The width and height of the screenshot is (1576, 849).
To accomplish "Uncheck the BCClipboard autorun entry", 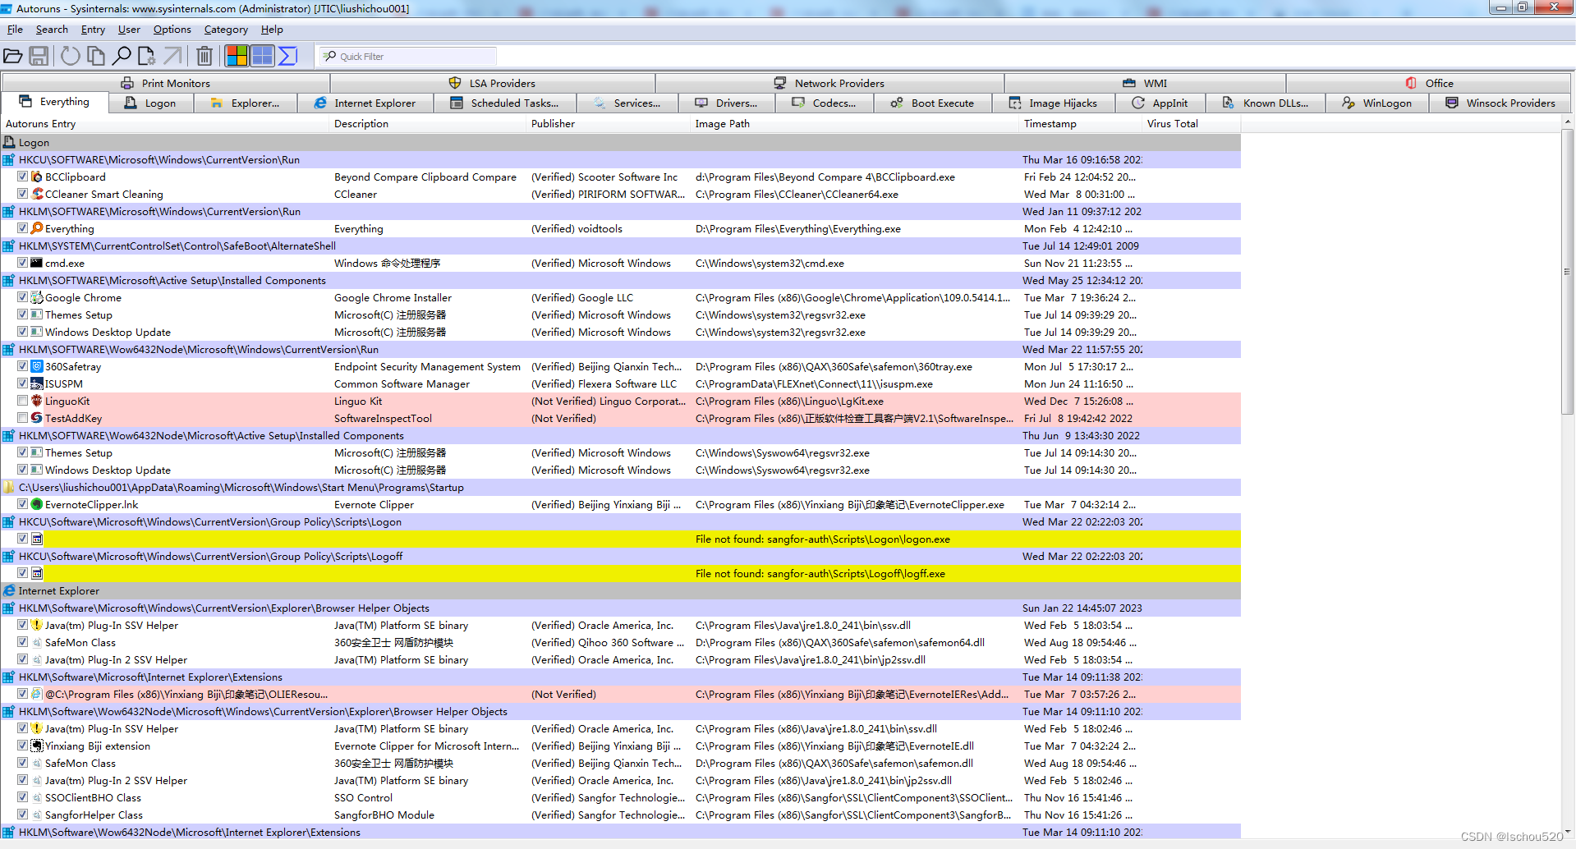I will click(23, 177).
